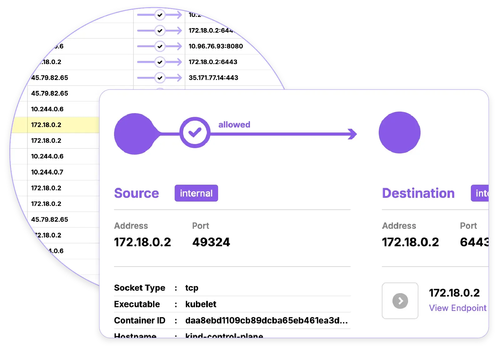
Task: Open the View Endpoint link
Action: [x=457, y=308]
